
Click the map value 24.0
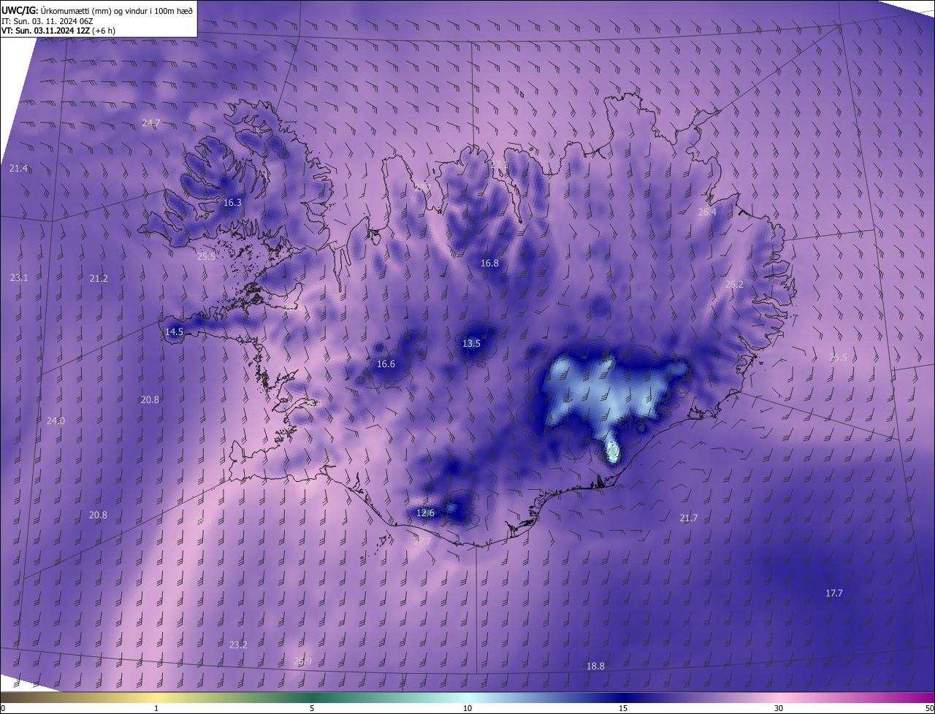[x=56, y=421]
